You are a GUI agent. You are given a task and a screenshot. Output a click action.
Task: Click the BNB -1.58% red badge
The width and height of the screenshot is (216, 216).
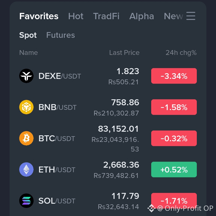174,107
